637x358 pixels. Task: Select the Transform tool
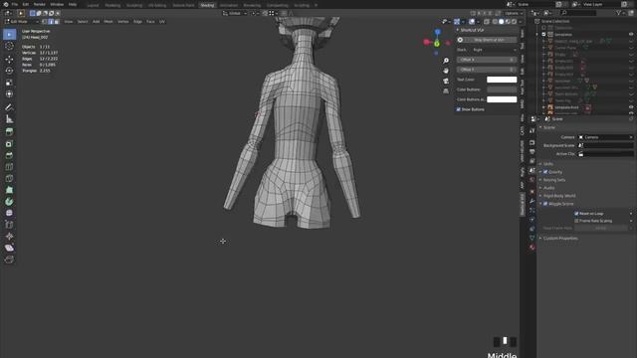click(9, 93)
